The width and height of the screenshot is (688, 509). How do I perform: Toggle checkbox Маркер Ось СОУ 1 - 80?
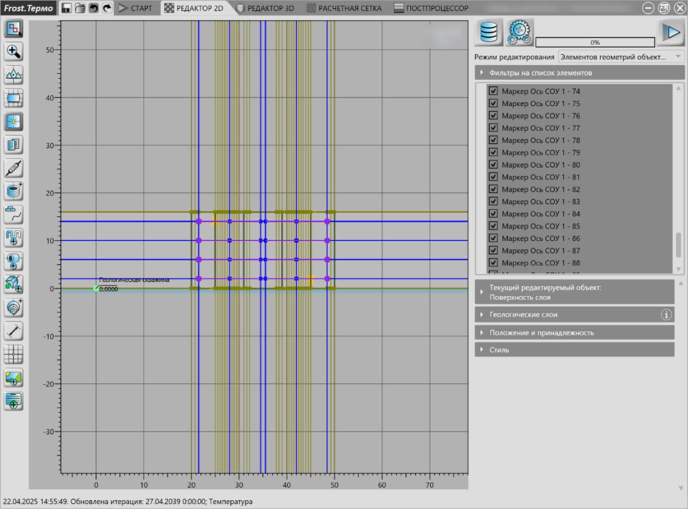[x=493, y=164]
